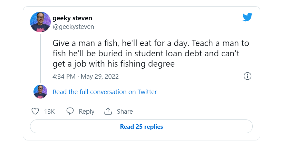Click the share arrow icon

108,111
